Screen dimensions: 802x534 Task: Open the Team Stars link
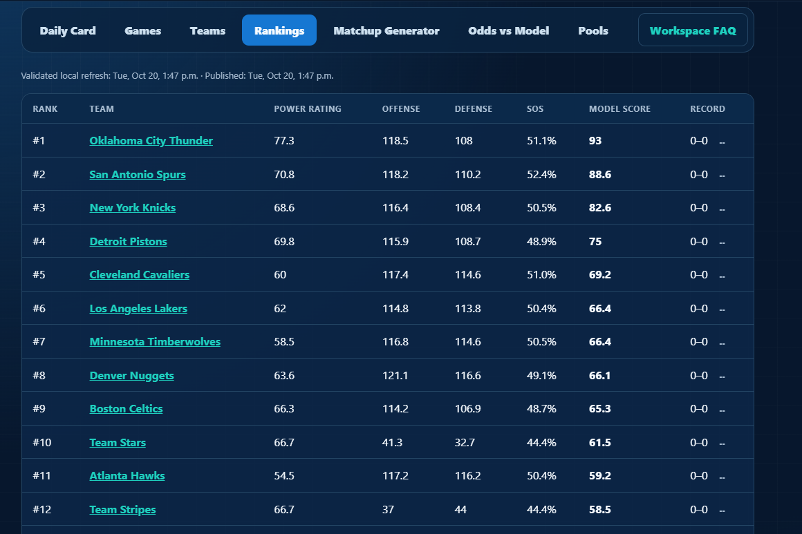(x=118, y=442)
